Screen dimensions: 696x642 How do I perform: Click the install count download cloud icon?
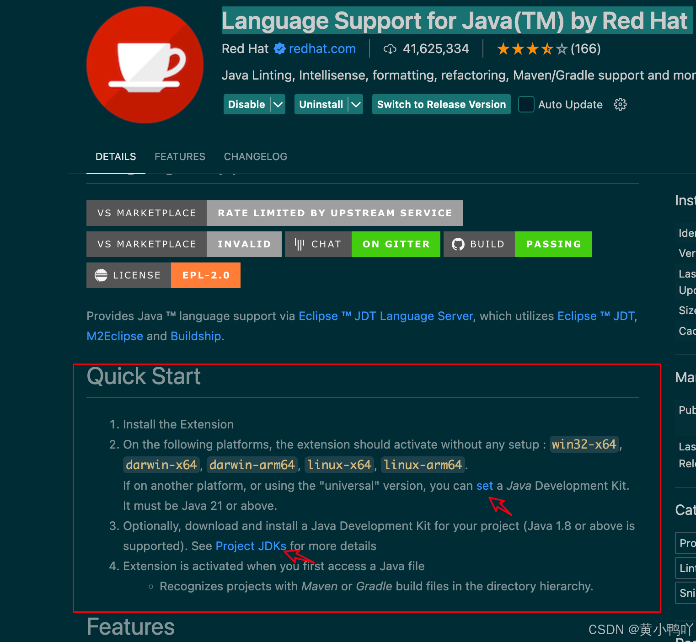point(390,49)
